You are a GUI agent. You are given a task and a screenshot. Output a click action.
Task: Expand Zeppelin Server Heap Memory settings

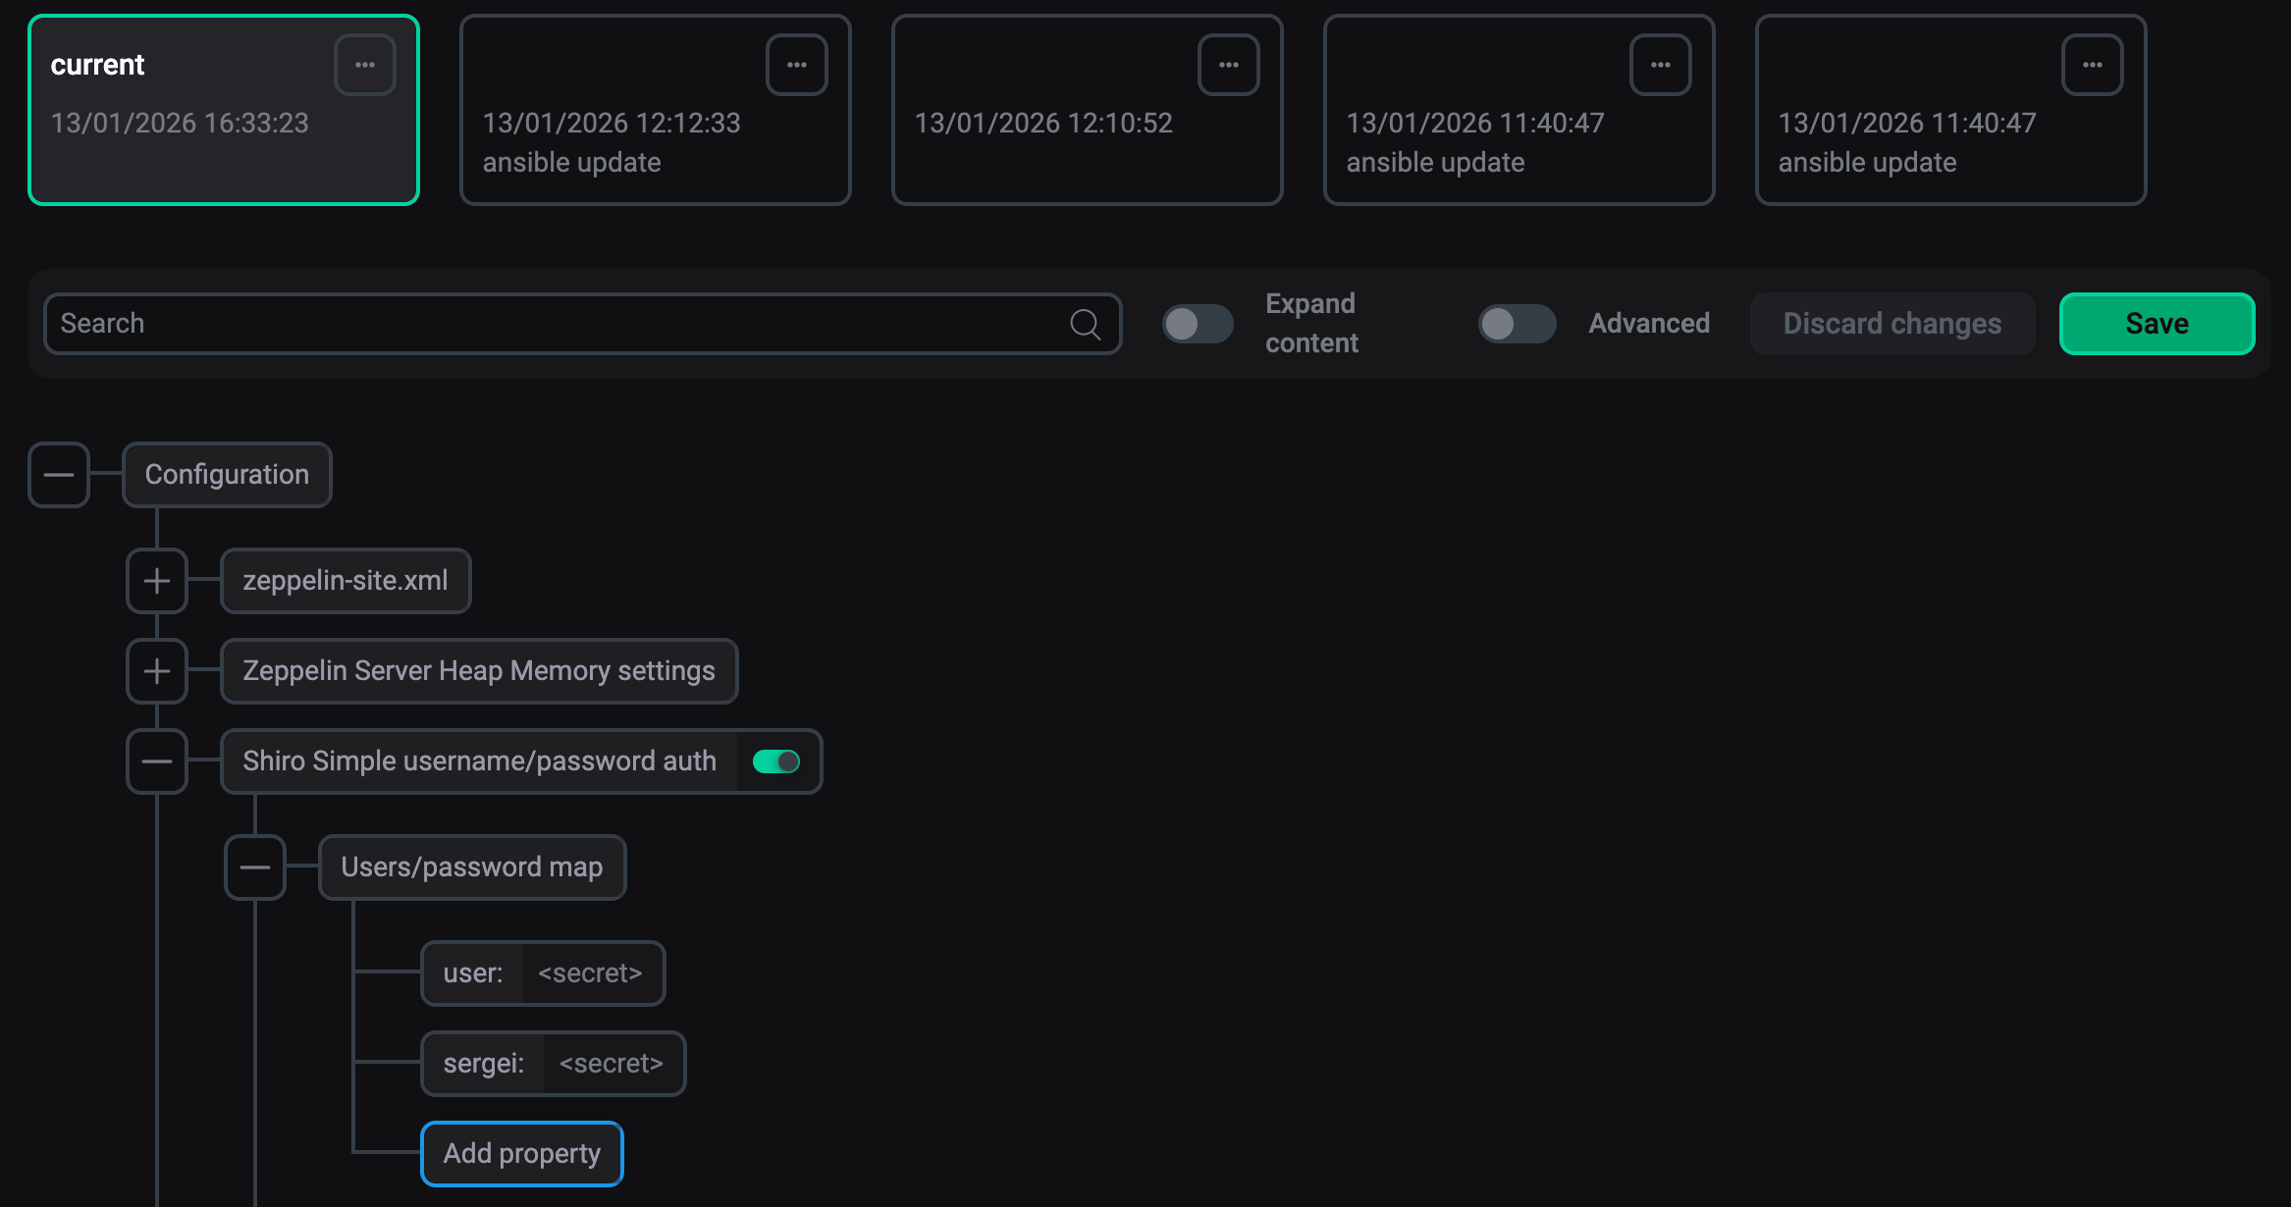pyautogui.click(x=156, y=670)
